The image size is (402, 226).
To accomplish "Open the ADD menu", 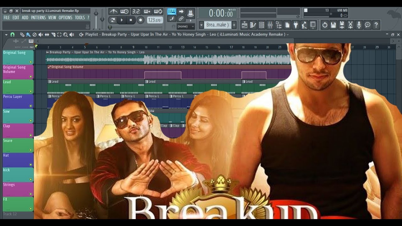I will 25,18.
